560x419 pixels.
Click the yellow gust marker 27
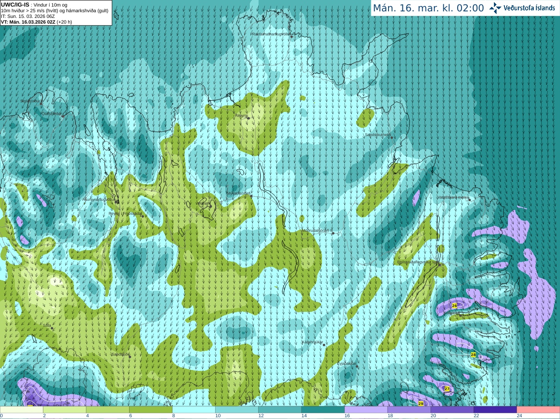coord(447,389)
